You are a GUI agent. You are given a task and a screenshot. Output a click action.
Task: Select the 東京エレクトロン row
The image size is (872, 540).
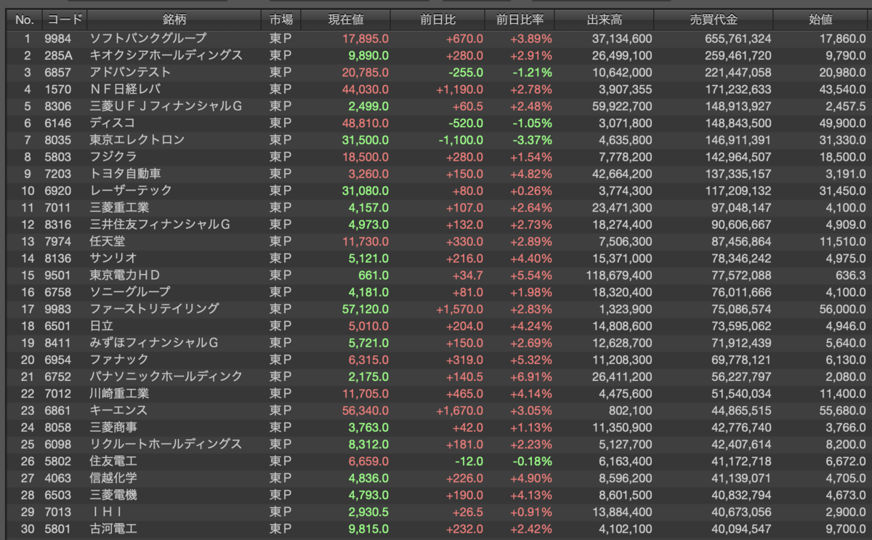click(436, 140)
